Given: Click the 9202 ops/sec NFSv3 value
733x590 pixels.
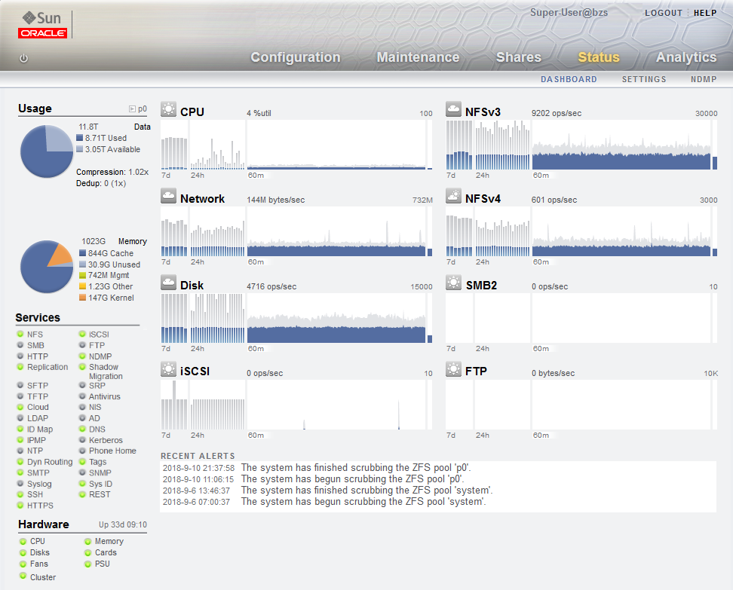Looking at the screenshot, I should [x=557, y=113].
